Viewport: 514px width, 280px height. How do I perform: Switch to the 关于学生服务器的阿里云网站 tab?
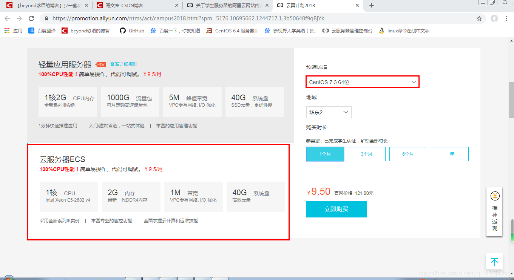[x=228, y=5]
